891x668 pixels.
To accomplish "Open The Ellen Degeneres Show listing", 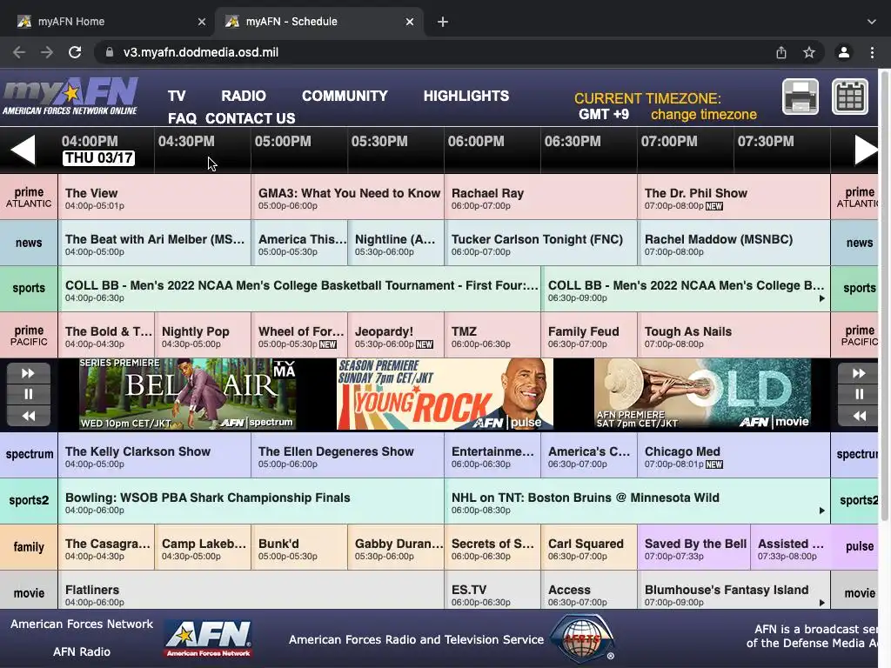I will pyautogui.click(x=347, y=454).
